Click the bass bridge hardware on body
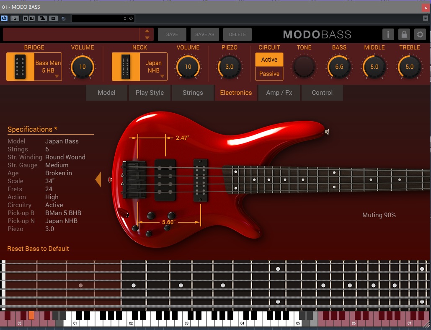431x330 pixels. coord(134,179)
